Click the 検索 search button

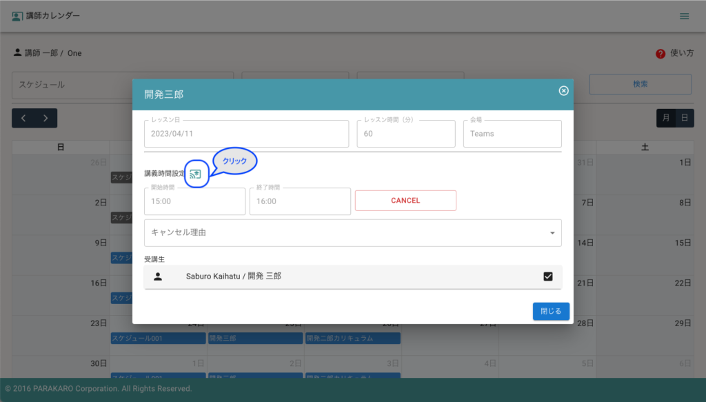coord(640,84)
